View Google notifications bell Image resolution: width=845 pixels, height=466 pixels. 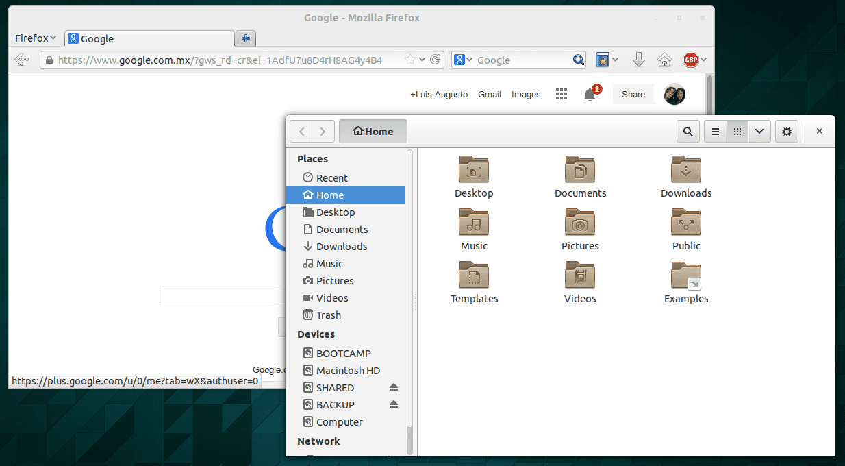click(x=590, y=95)
